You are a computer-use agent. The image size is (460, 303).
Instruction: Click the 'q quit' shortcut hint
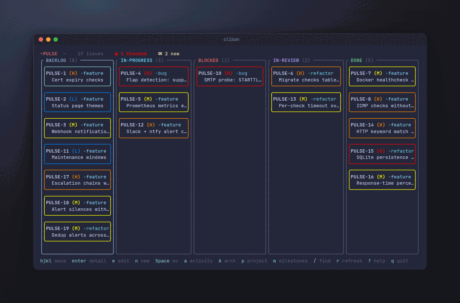coord(400,261)
